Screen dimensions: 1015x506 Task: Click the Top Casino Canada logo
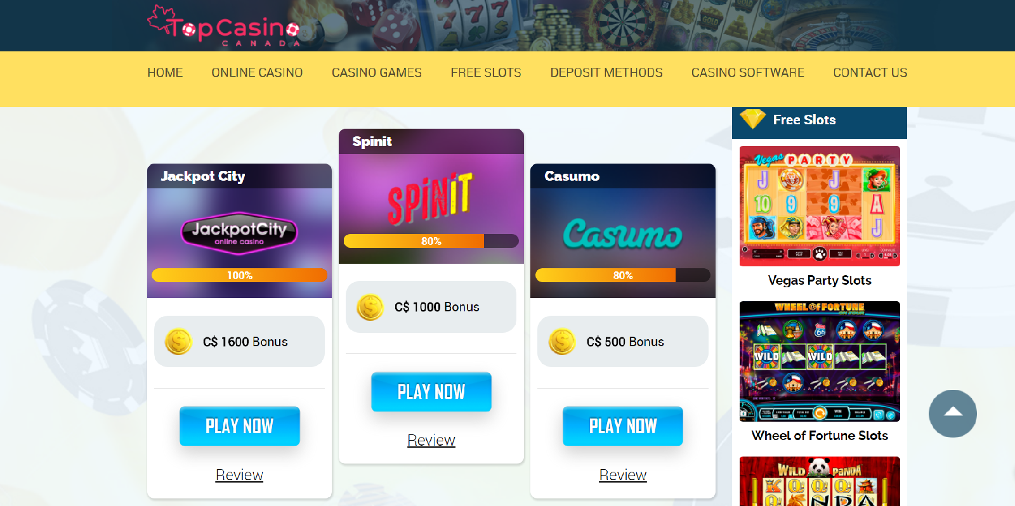223,26
